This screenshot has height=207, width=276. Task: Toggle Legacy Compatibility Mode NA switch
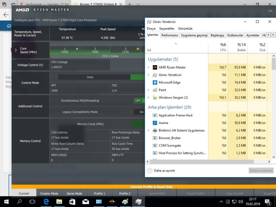tap(139, 112)
